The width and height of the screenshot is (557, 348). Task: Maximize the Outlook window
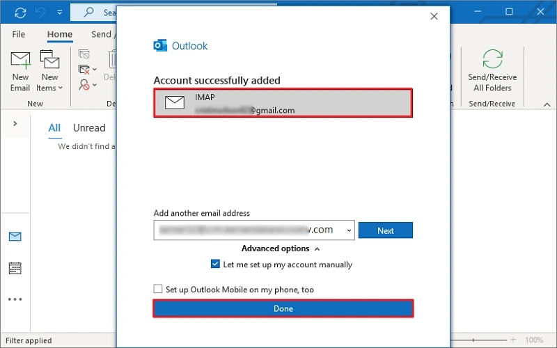[x=509, y=12]
